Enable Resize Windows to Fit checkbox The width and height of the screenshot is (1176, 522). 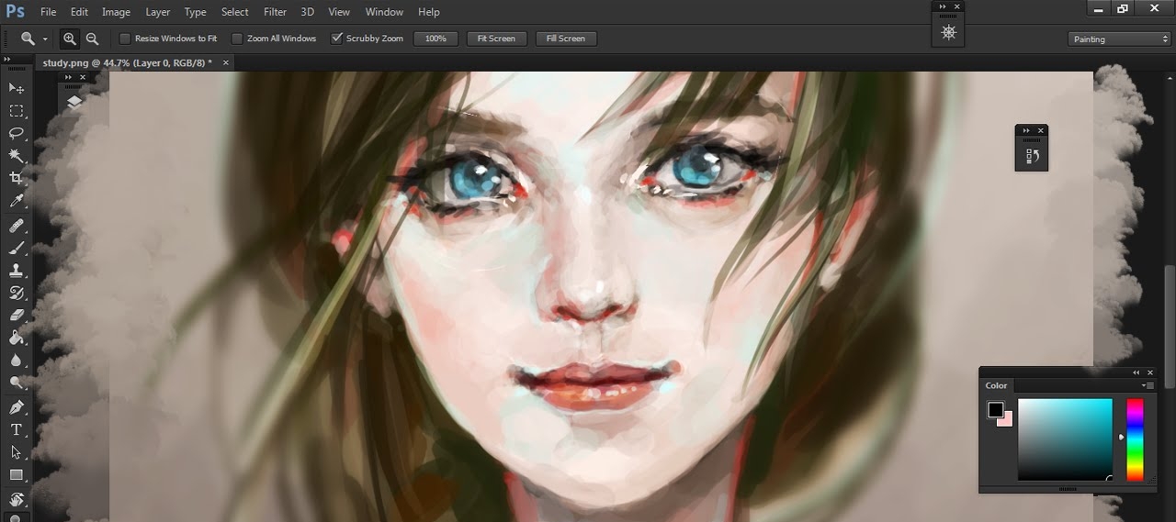tap(125, 39)
